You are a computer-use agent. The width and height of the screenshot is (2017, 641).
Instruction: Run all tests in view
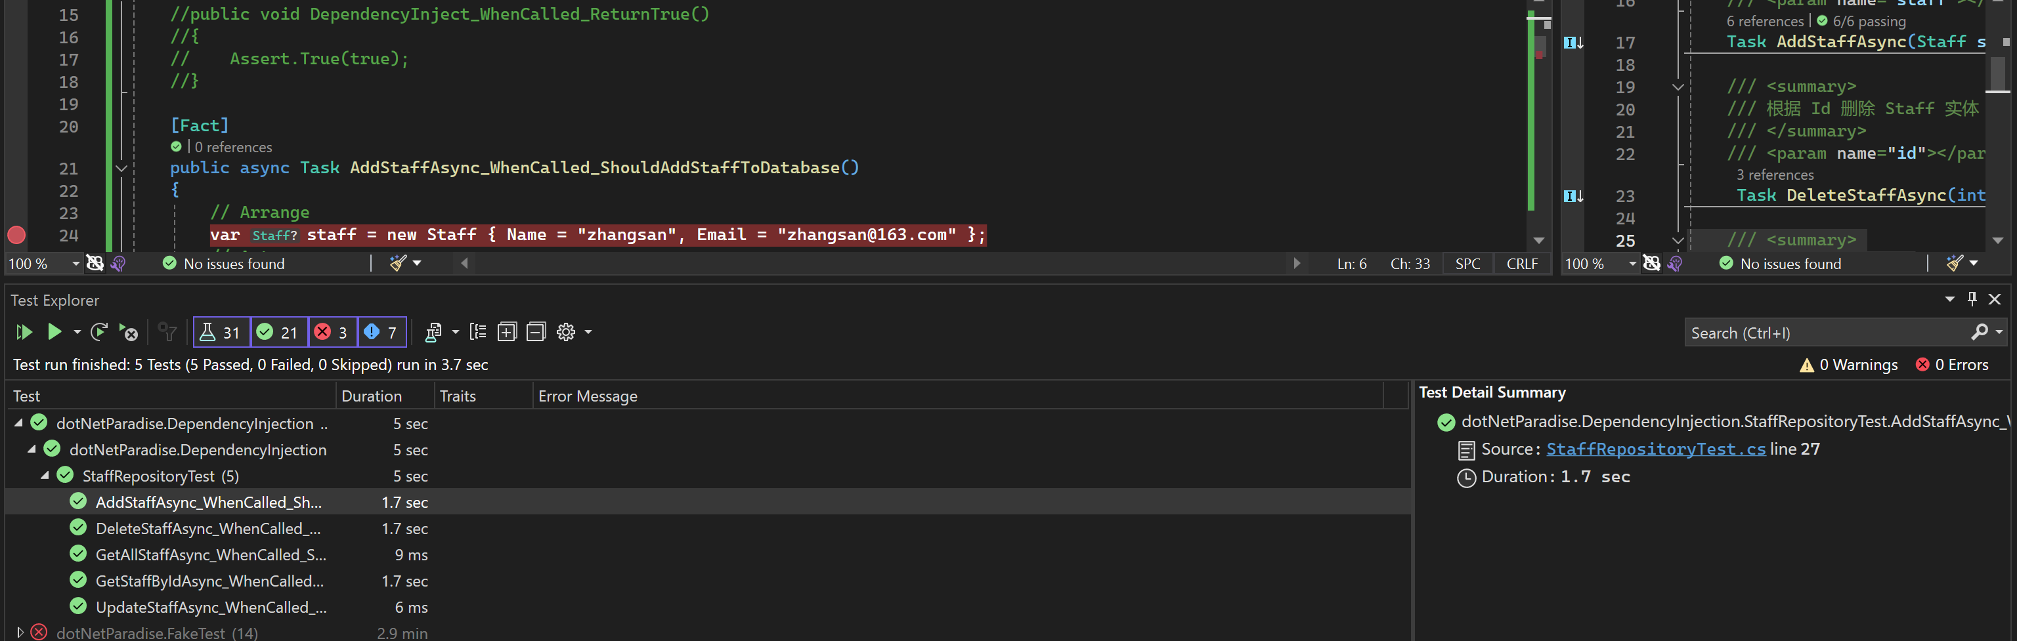pos(24,332)
